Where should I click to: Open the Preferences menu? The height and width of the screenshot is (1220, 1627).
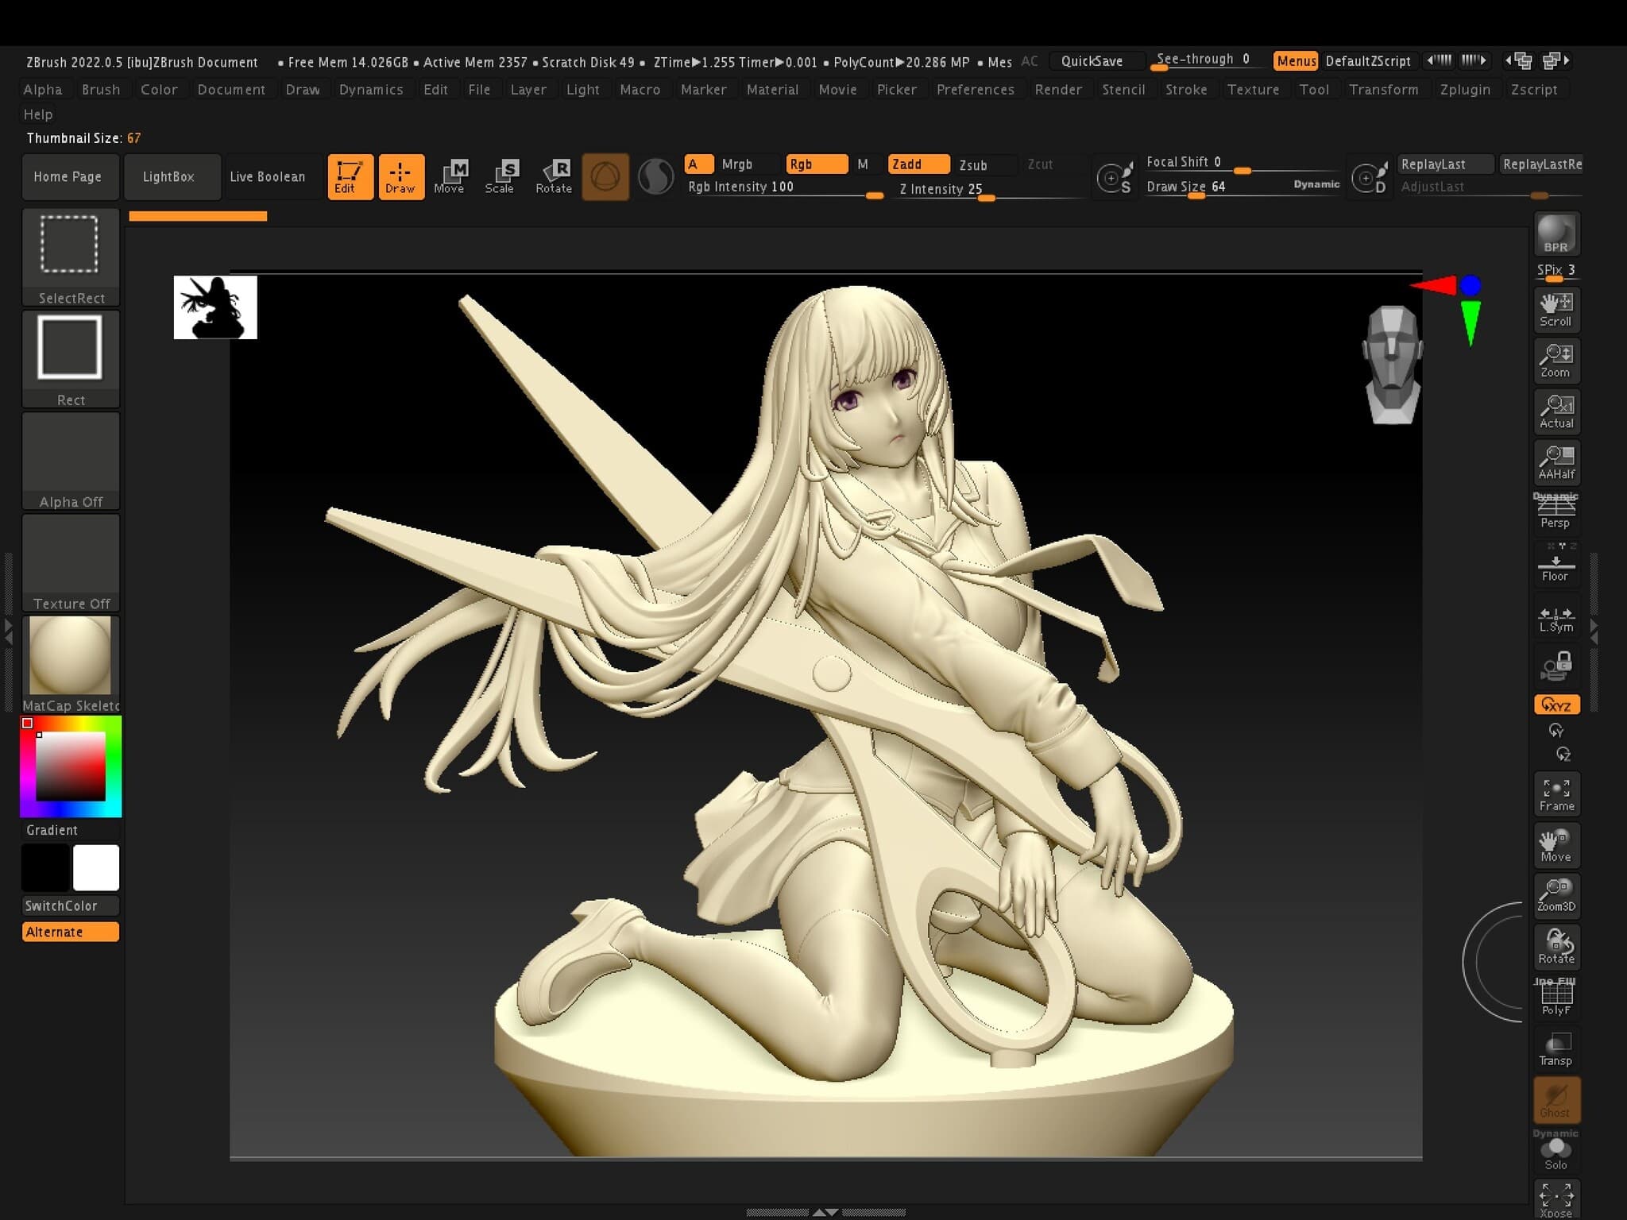point(976,90)
